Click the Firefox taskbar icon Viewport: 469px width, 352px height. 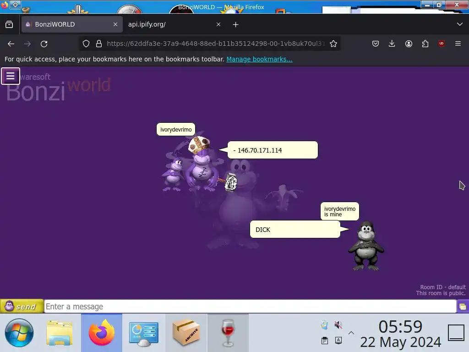[x=102, y=333]
